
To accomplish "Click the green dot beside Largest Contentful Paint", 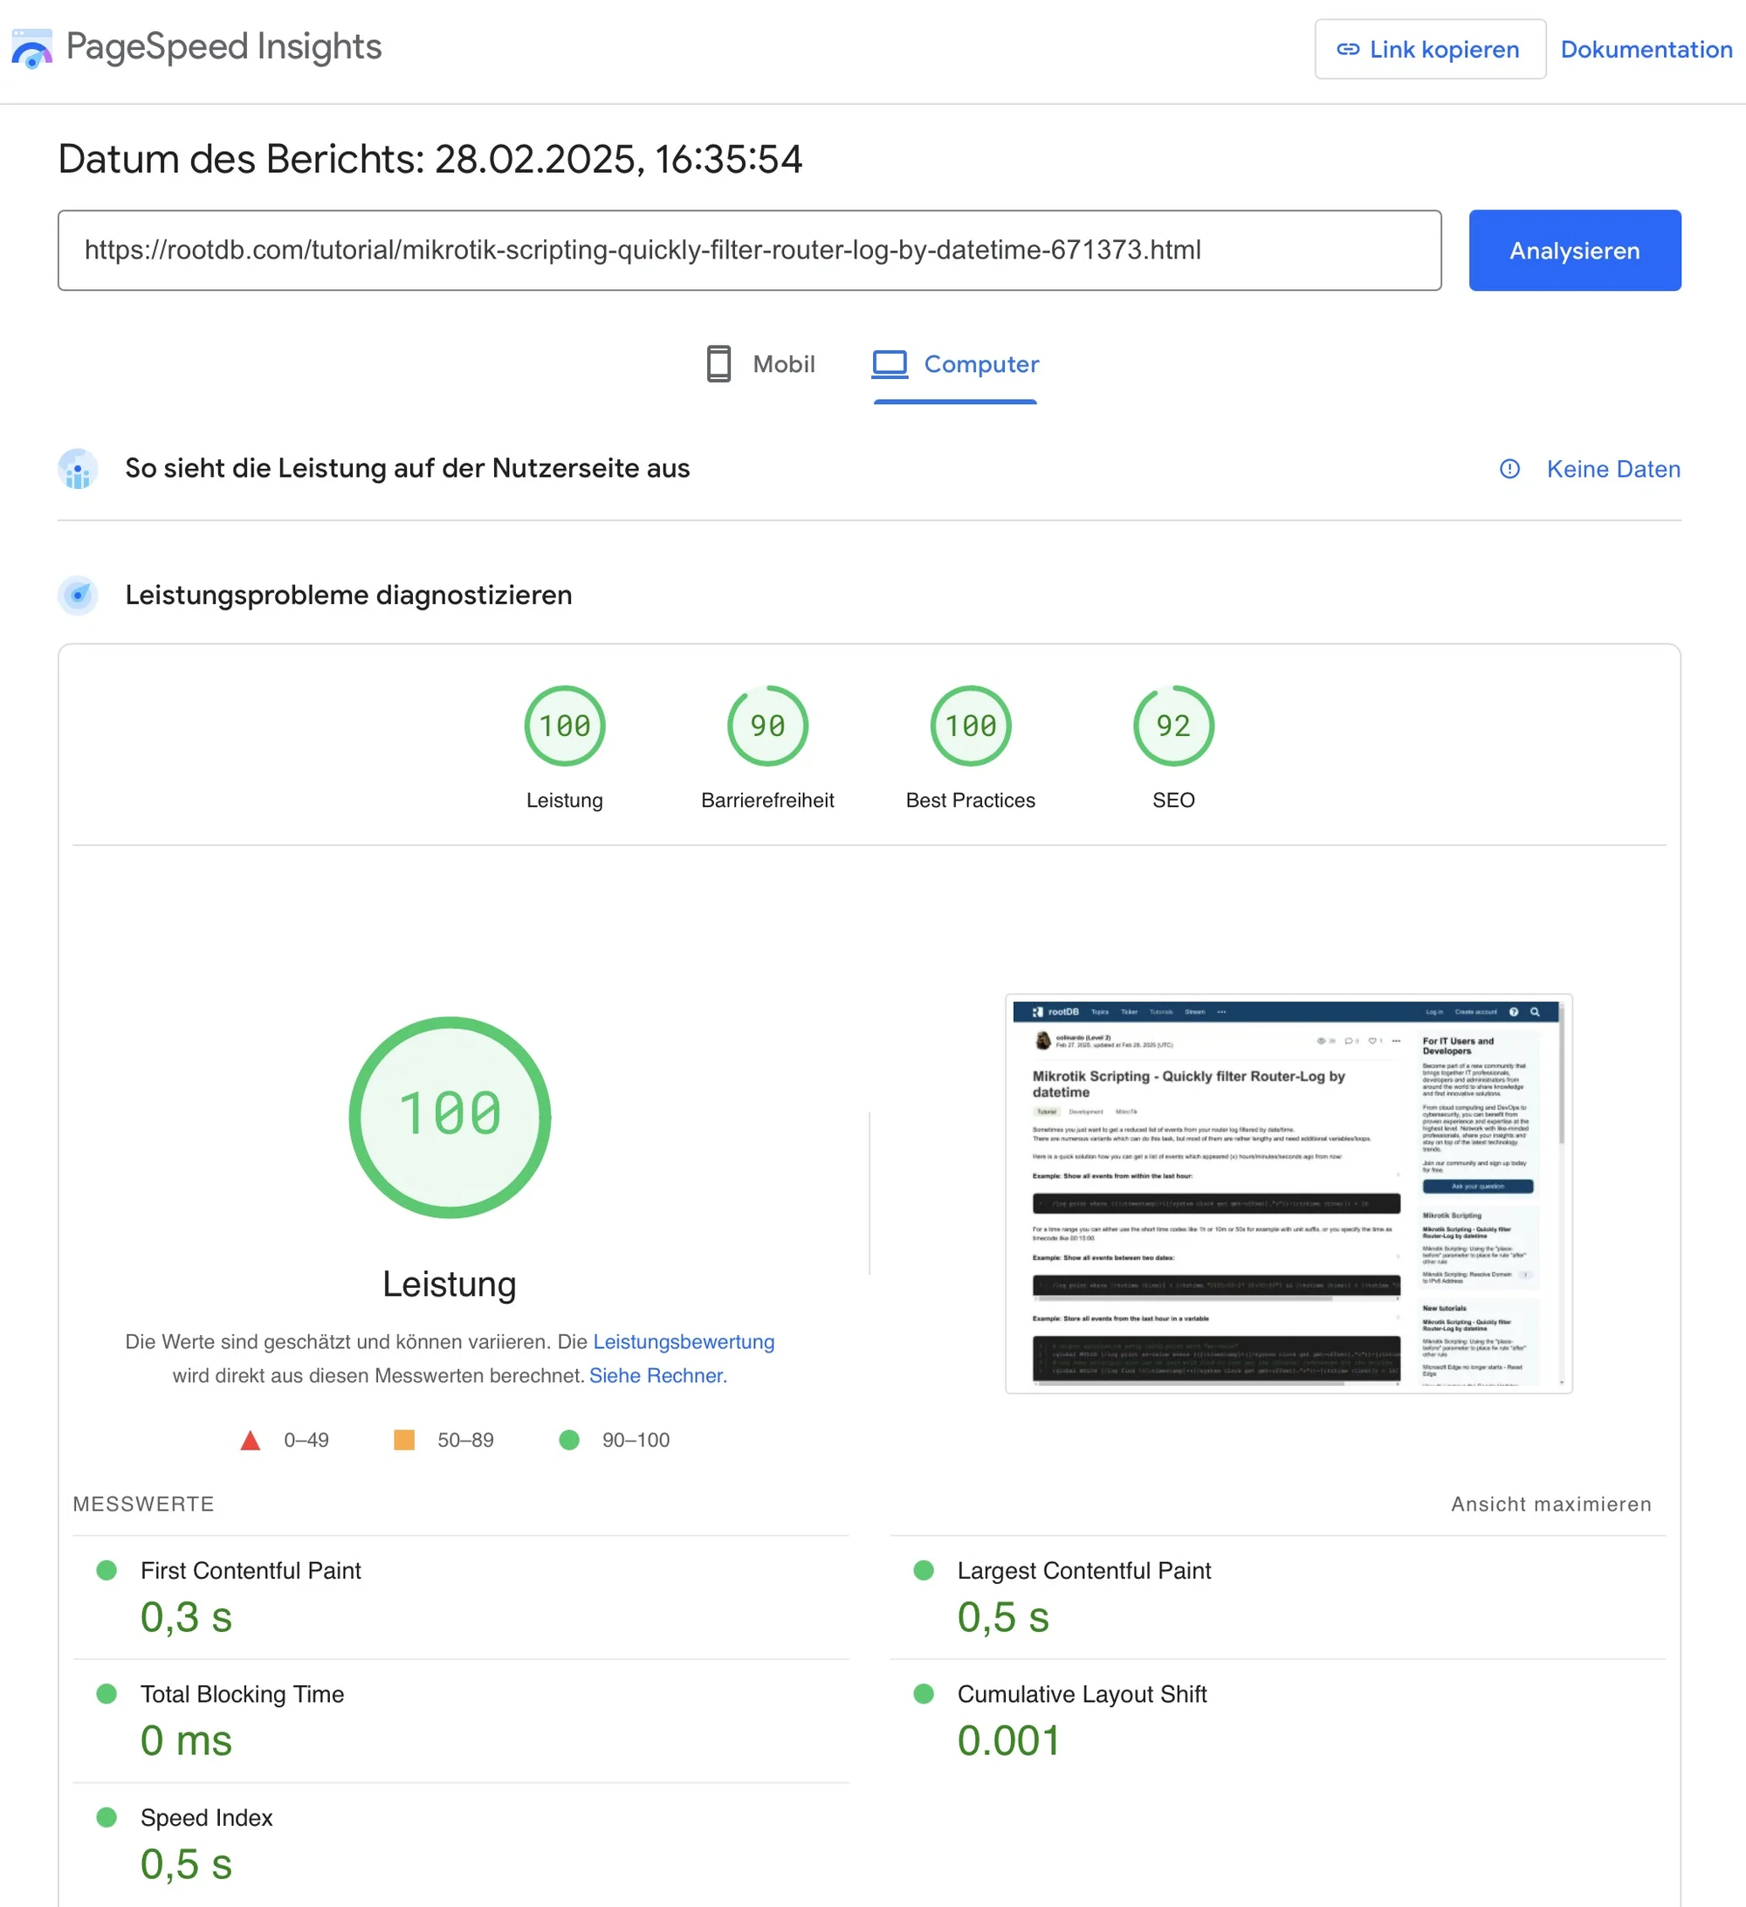I will [925, 1570].
